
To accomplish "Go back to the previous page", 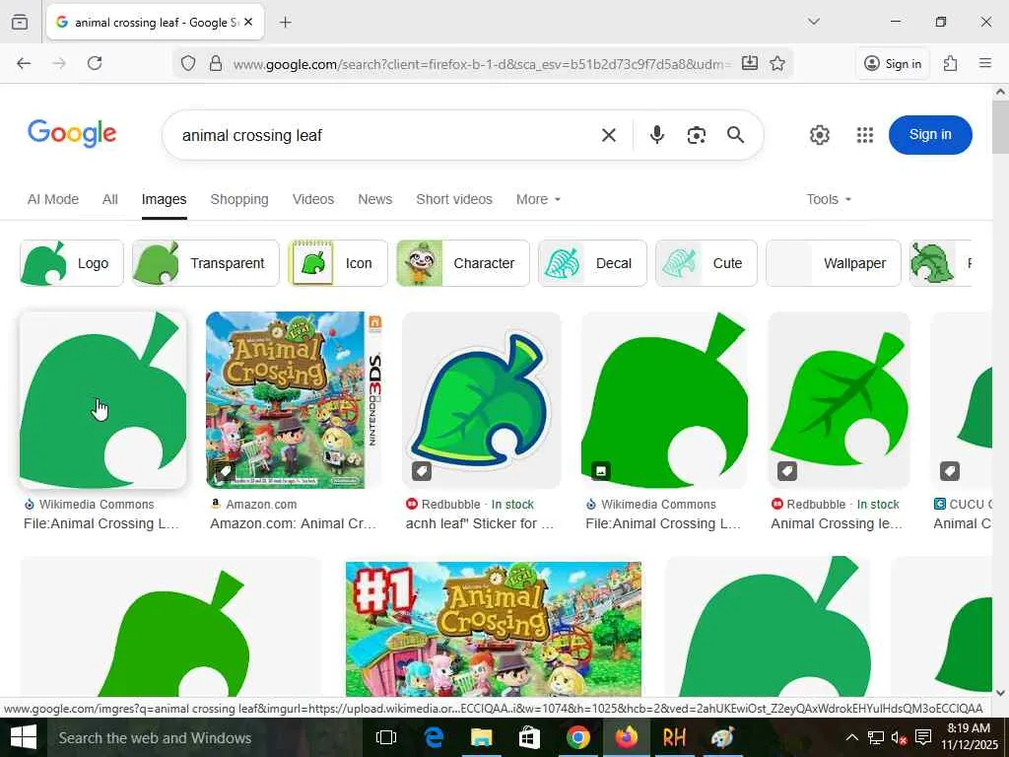I will pos(24,63).
